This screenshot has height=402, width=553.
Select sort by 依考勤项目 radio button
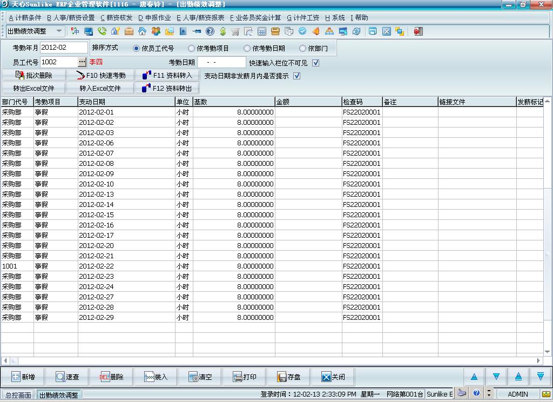191,48
